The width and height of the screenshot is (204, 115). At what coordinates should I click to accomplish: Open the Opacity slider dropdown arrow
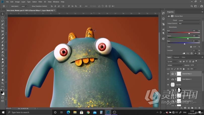point(196,65)
